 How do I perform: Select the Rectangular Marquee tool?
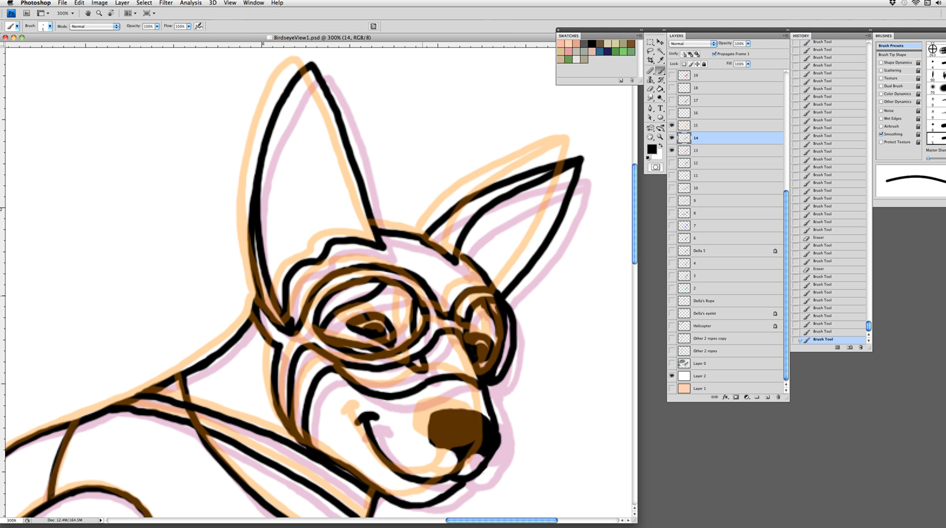pos(650,42)
